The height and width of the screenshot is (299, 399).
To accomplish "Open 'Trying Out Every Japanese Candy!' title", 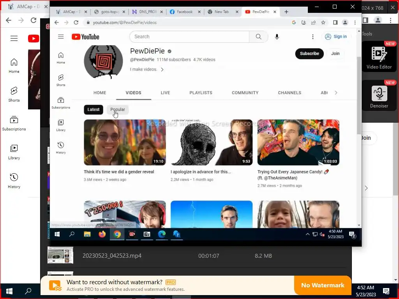I will [x=293, y=175].
